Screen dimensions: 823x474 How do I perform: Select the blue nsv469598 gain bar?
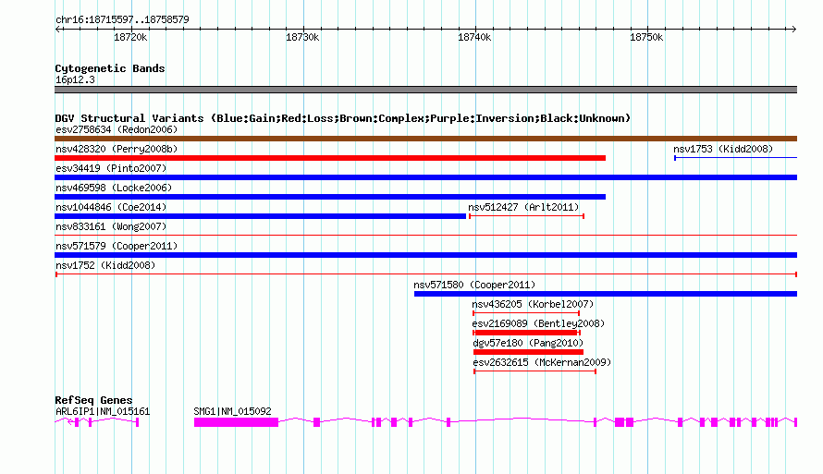pos(330,197)
